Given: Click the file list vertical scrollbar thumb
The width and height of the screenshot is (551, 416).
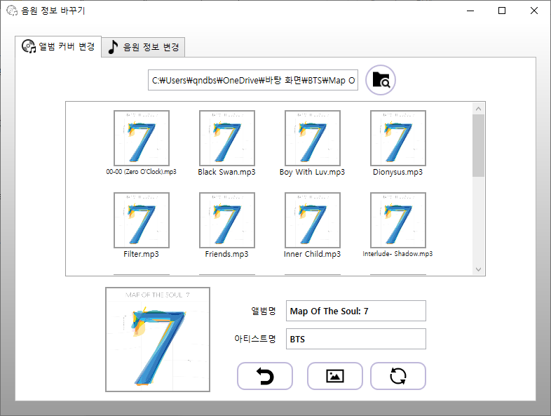Looking at the screenshot, I should (x=478, y=146).
